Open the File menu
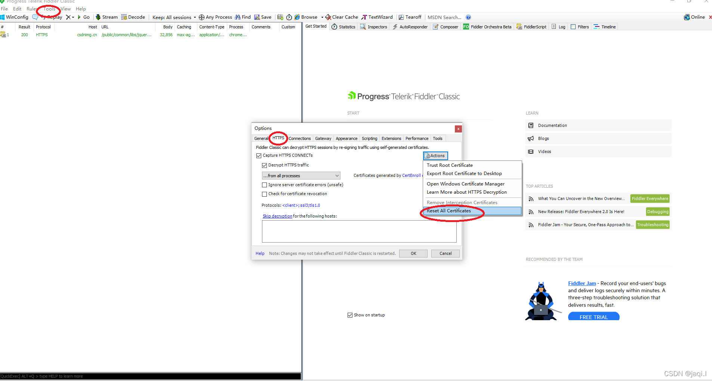Screen dimensions: 712x381 pyautogui.click(x=4, y=9)
